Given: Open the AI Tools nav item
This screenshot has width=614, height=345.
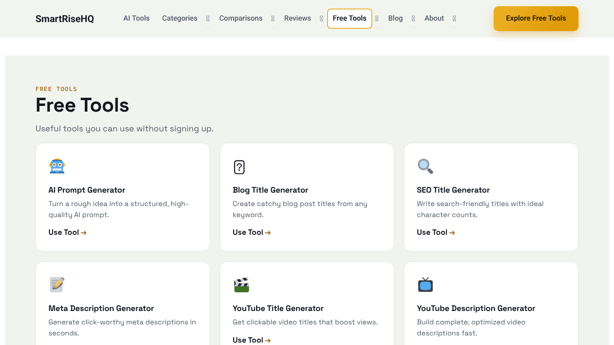Looking at the screenshot, I should [x=137, y=18].
